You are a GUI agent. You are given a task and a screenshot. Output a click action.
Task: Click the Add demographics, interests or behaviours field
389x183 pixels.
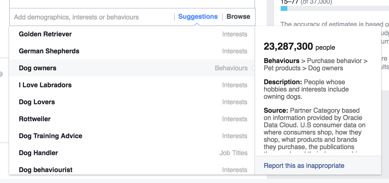[x=91, y=17]
